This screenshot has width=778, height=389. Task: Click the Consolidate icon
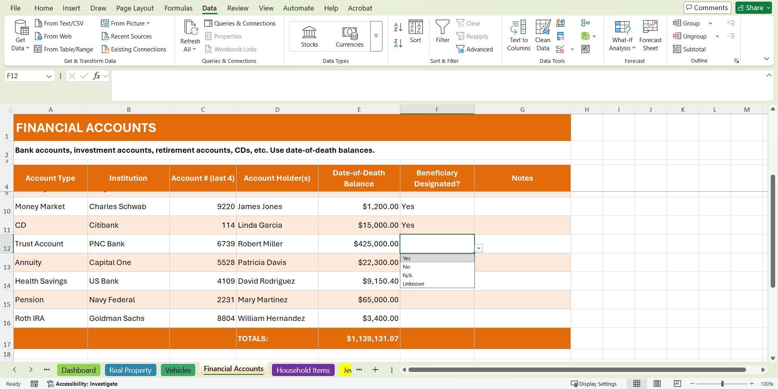click(586, 23)
